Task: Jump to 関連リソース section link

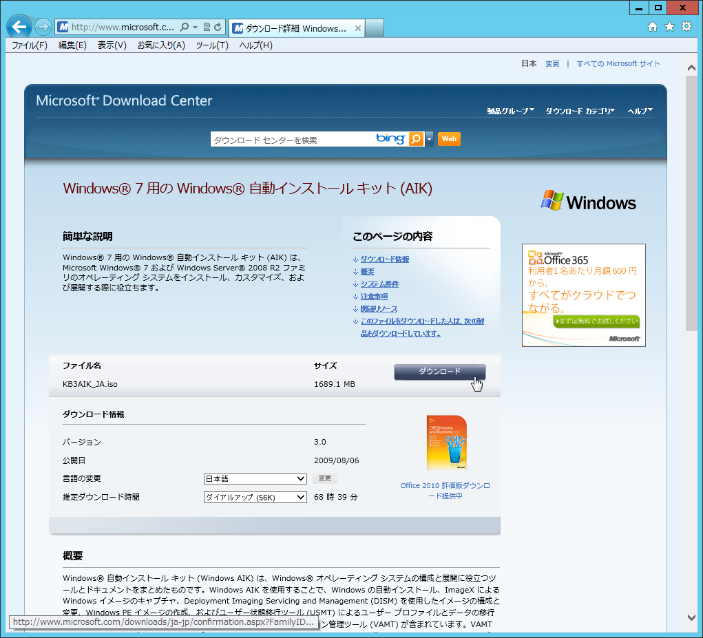Action: coord(379,309)
